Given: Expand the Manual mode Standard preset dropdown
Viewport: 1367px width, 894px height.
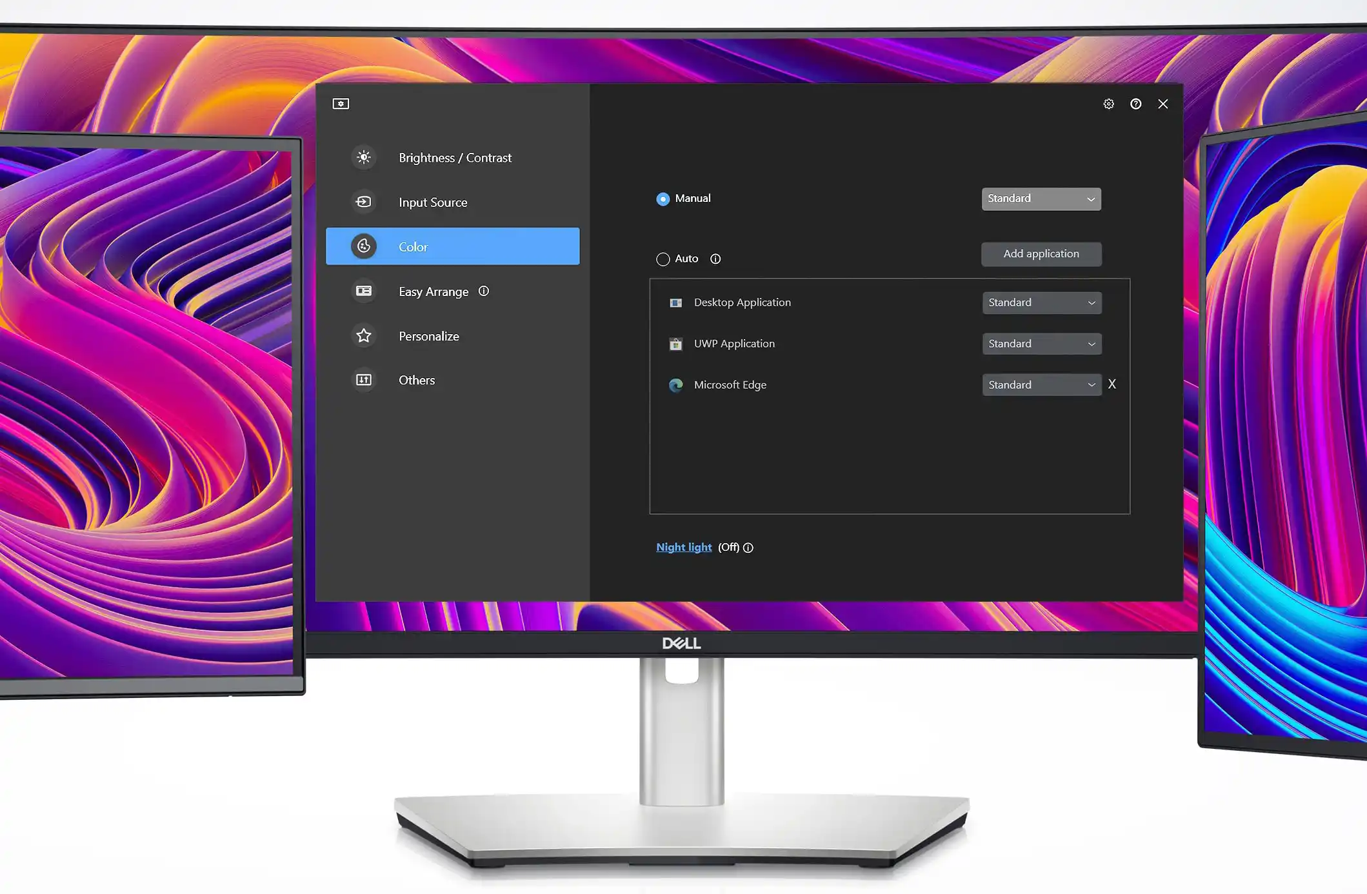Looking at the screenshot, I should click(1041, 197).
